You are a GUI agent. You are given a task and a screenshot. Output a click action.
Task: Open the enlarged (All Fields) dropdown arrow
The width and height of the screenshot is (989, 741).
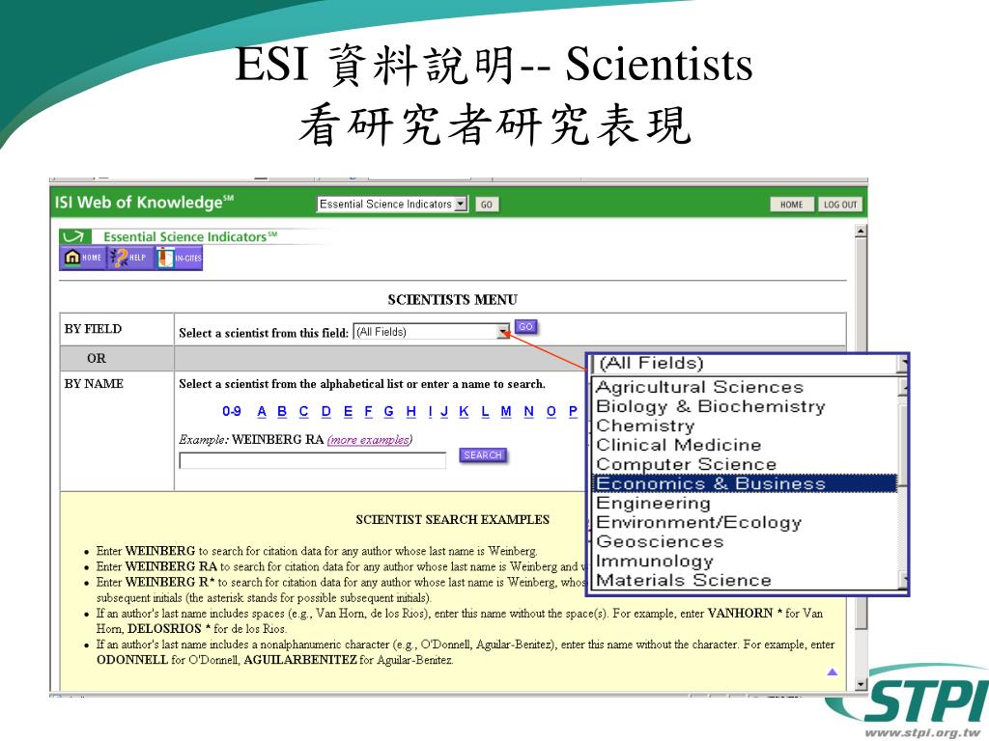[x=904, y=364]
